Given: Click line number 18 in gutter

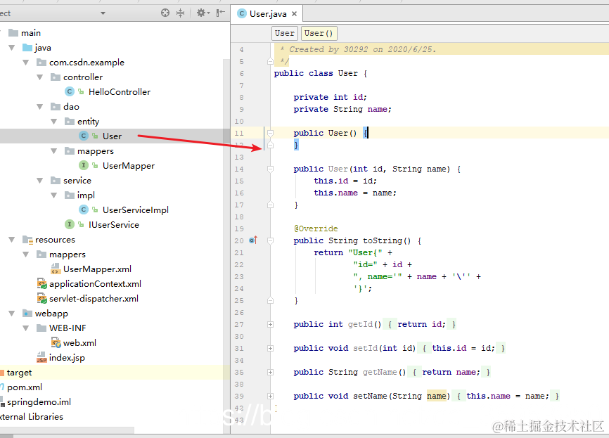Looking at the screenshot, I should (x=239, y=217).
